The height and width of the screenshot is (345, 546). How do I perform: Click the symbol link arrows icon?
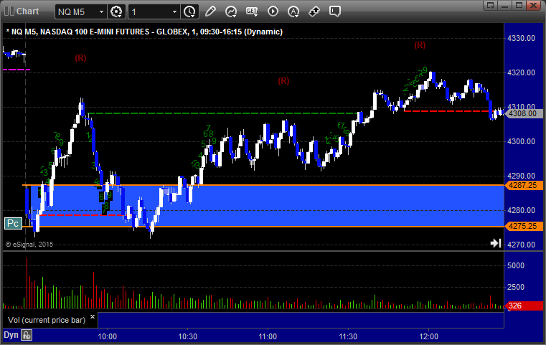pos(314,11)
